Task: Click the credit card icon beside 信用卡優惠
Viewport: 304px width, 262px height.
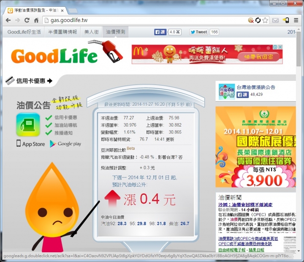Action: [10, 80]
